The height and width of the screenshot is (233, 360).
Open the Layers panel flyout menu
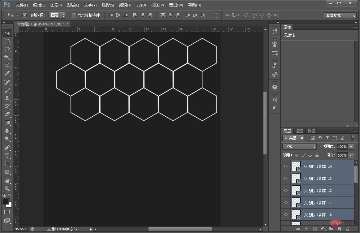(355, 131)
